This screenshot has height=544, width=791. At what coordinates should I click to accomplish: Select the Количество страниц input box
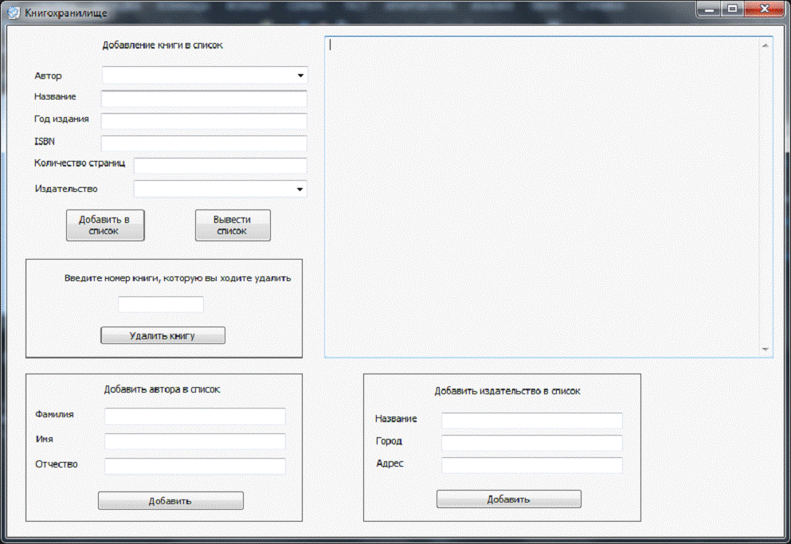[x=220, y=166]
